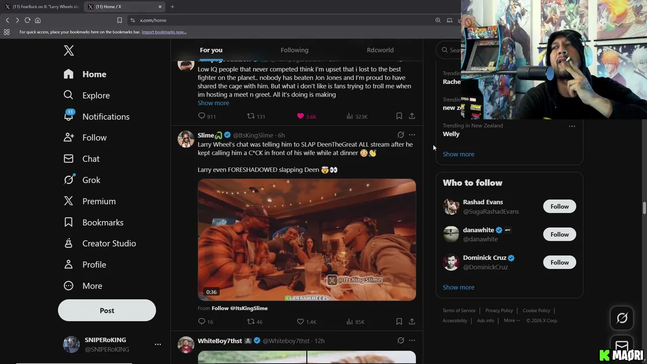Screen dimensions: 647x364
Task: Like Slime's post with 1.4K likes
Action: 306,322
